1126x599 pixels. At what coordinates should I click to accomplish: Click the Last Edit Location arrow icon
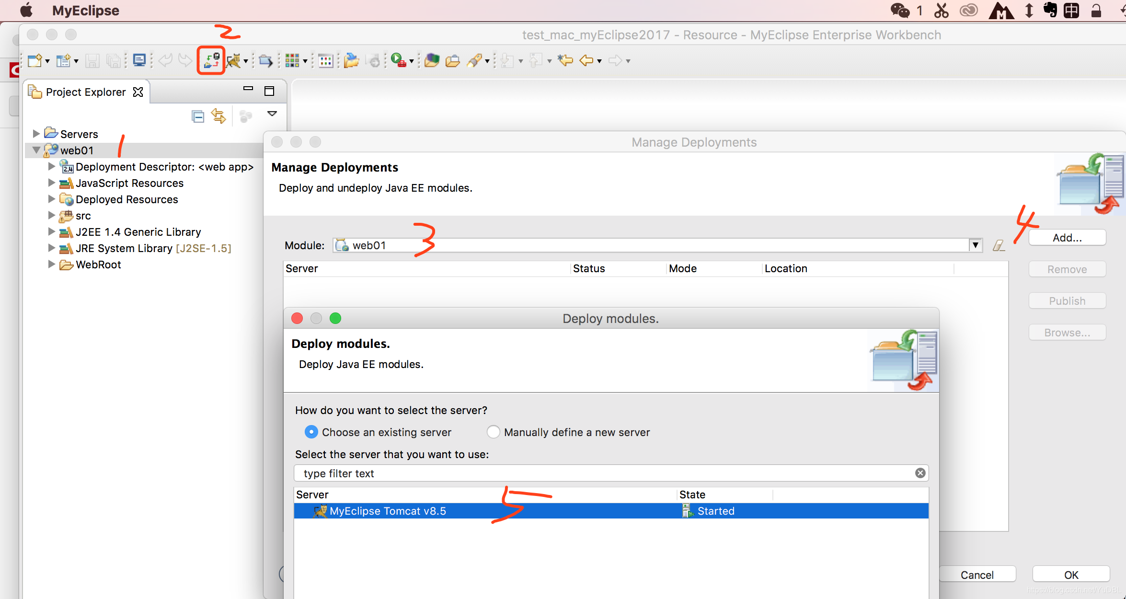(x=565, y=60)
